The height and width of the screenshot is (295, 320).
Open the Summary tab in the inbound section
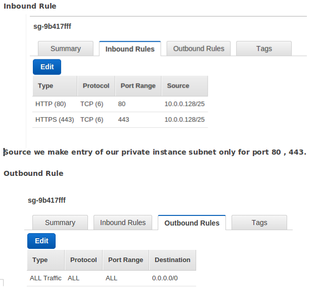point(66,49)
